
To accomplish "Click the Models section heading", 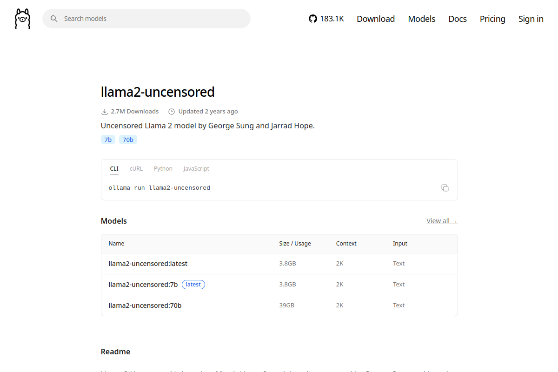I will [114, 221].
